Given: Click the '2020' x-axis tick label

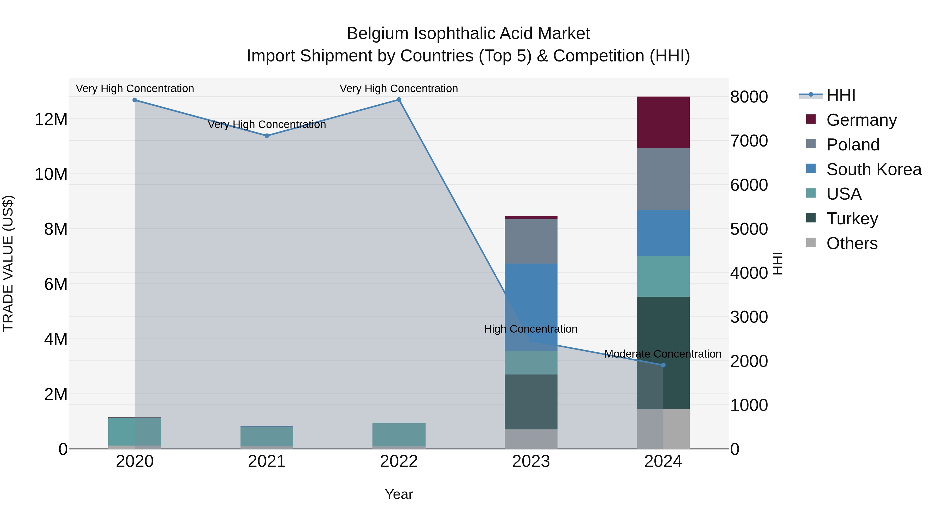Looking at the screenshot, I should 135,461.
